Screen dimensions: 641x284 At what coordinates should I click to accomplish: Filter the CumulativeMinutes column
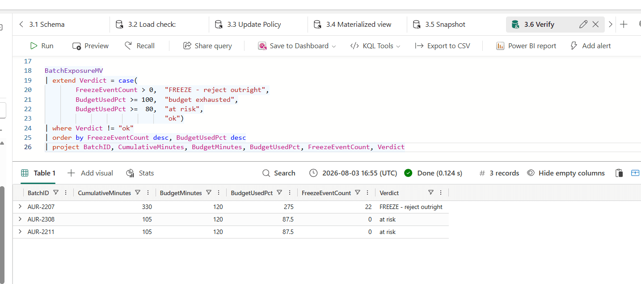click(138, 192)
